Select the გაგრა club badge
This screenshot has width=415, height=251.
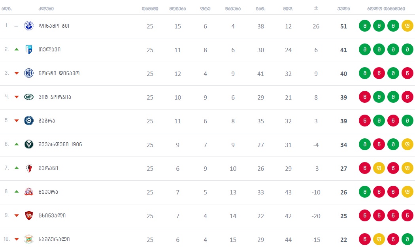pyautogui.click(x=29, y=121)
